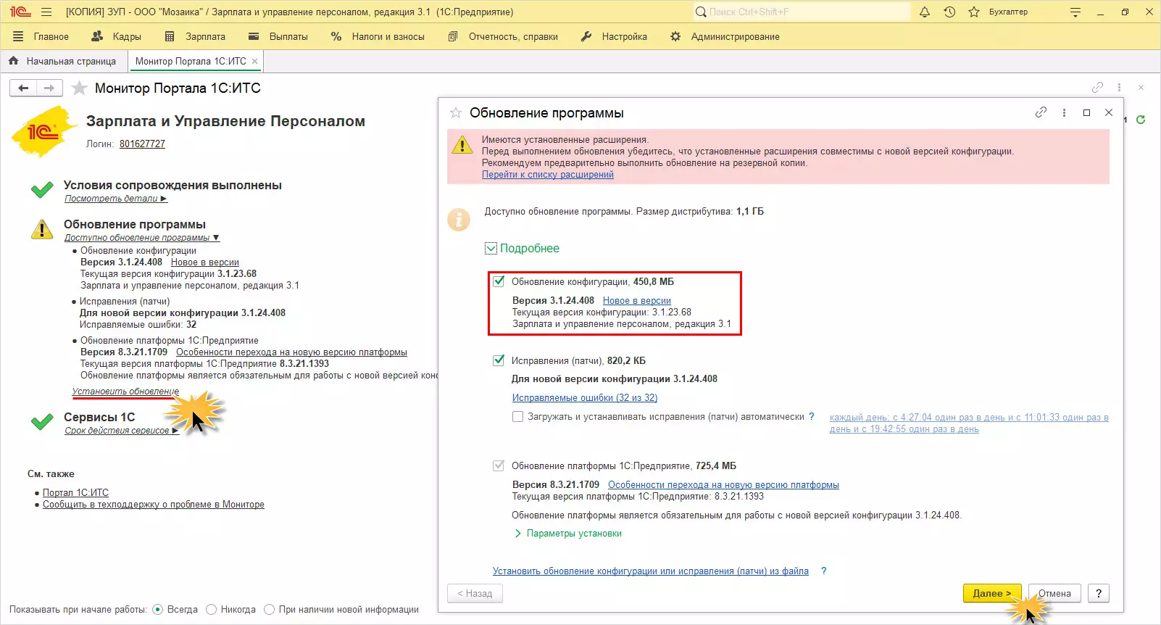Viewport: 1161px width, 625px height.
Task: Install update from file link
Action: [x=651, y=571]
